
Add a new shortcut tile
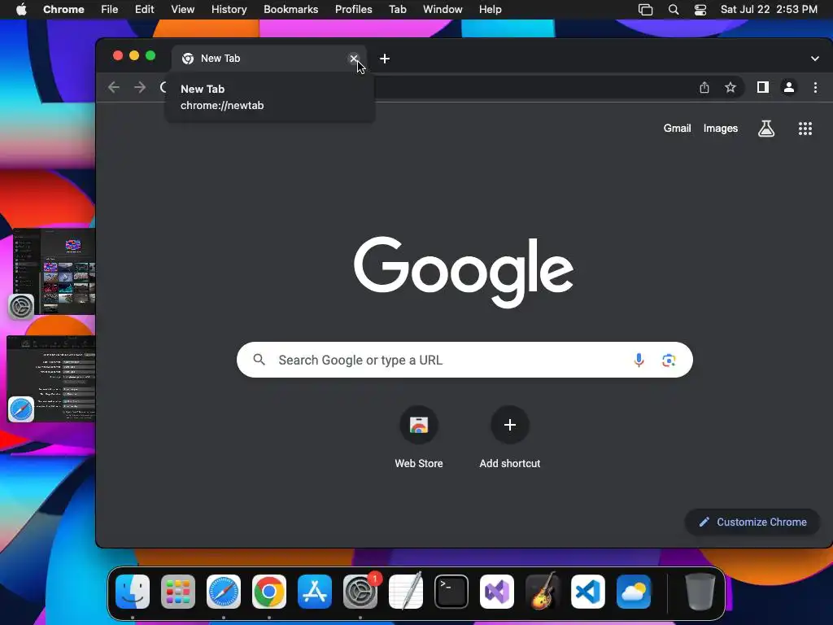[x=510, y=437]
